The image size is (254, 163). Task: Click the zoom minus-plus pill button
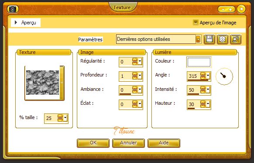pos(227,10)
